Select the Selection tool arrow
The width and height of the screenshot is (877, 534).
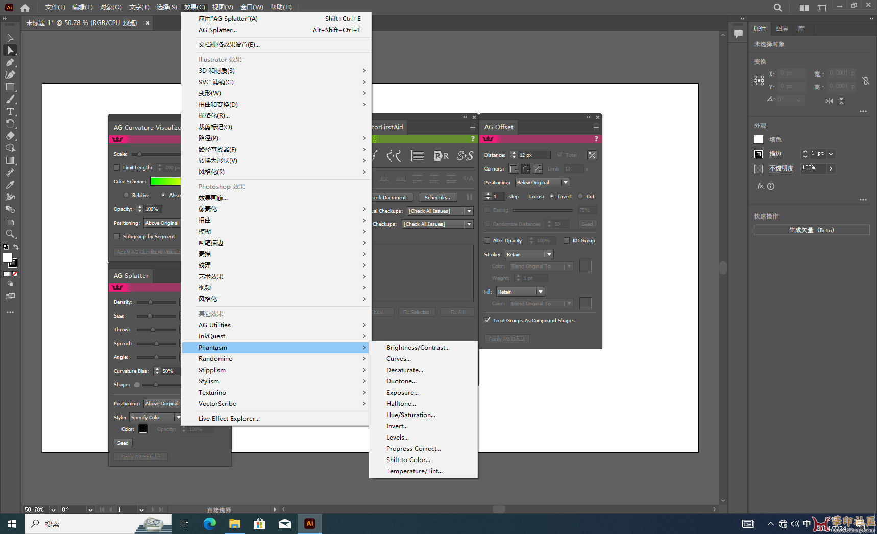pos(10,38)
